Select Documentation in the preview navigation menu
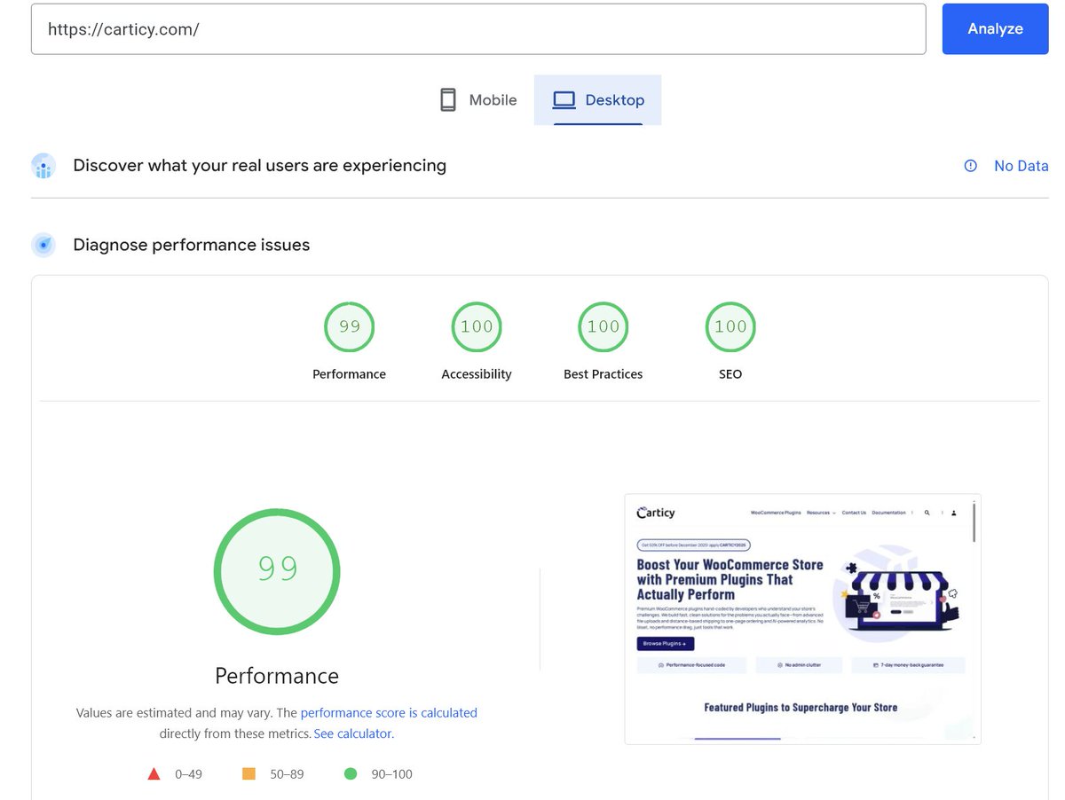Screen dimensions: 1065x800 pos(888,513)
